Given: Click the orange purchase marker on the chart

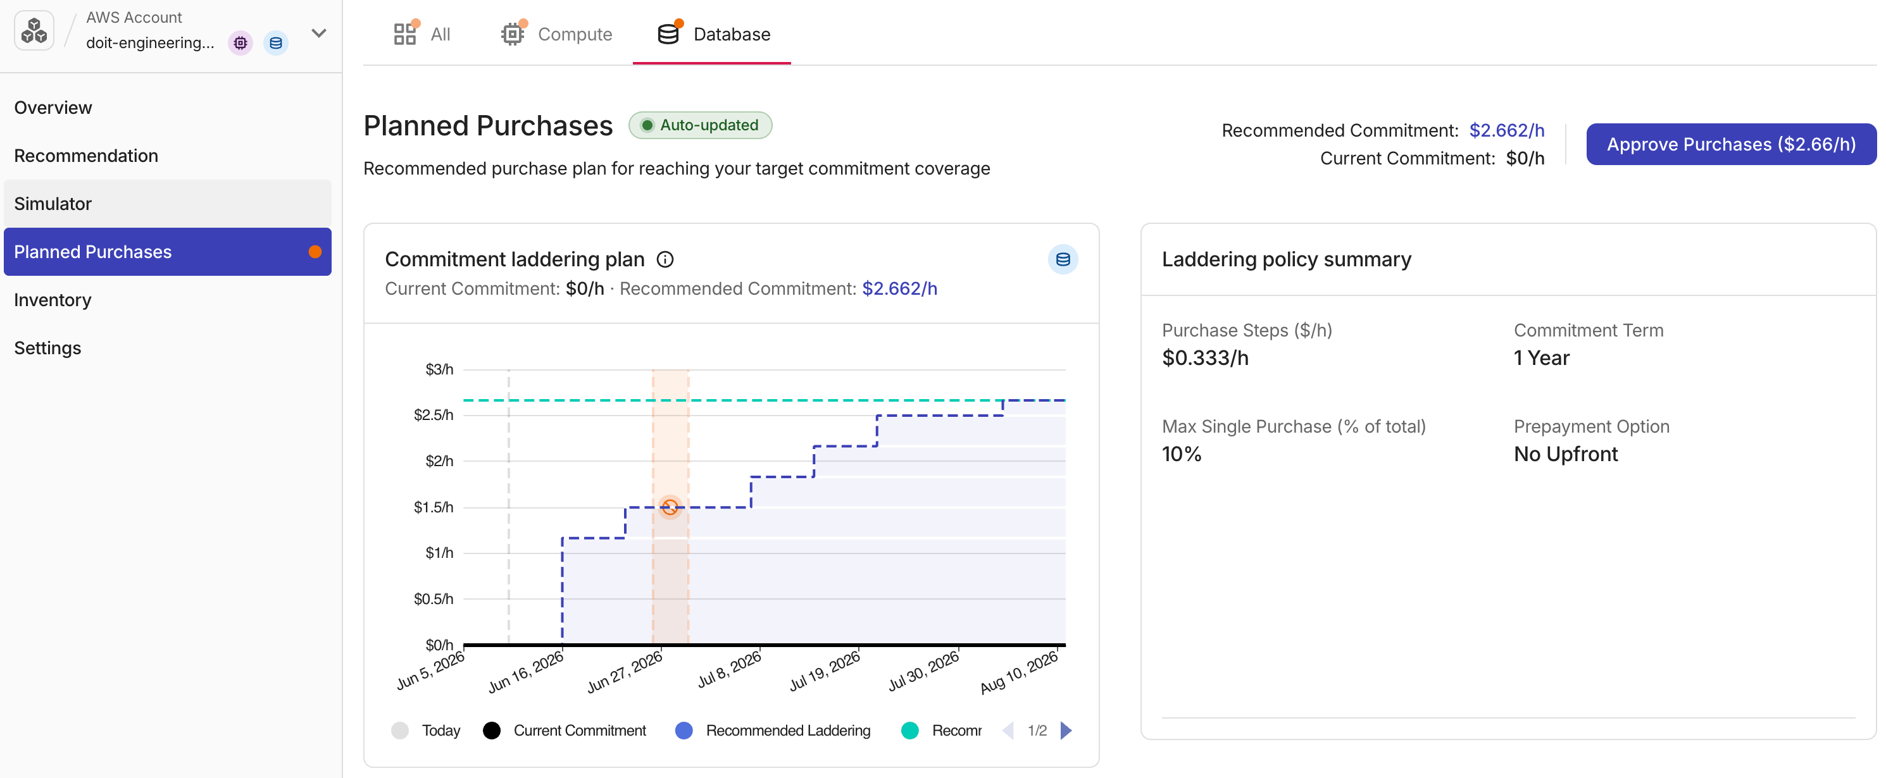Looking at the screenshot, I should [670, 507].
